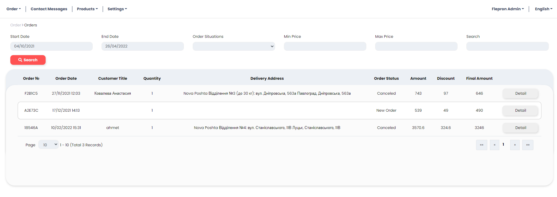Go to next page with single » button

(x=515, y=145)
